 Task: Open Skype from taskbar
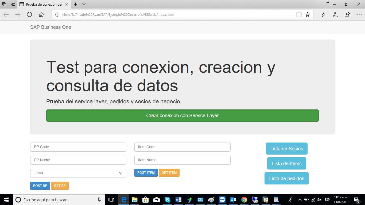(x=168, y=200)
